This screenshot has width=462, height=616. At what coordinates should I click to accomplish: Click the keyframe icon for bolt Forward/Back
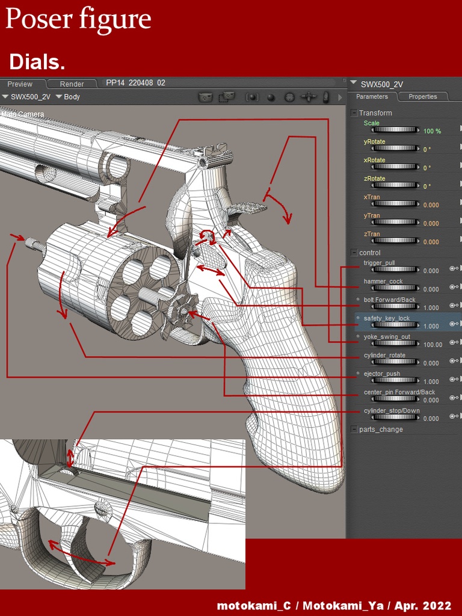click(x=454, y=305)
